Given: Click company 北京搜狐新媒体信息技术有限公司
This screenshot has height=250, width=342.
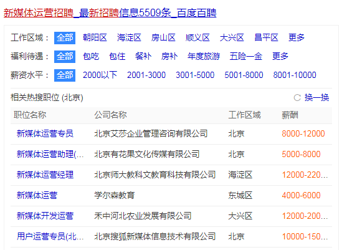Looking at the screenshot, I should [x=155, y=237].
